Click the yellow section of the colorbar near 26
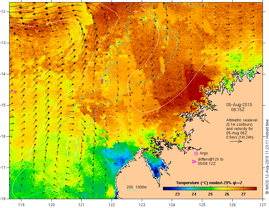Image resolution: width=269 pixels, height=208 pixels. (x=226, y=189)
